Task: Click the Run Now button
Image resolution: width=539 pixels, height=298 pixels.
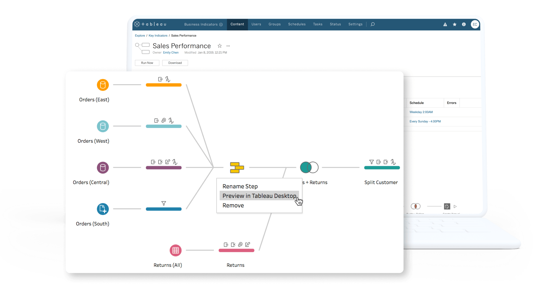Action: [x=147, y=63]
